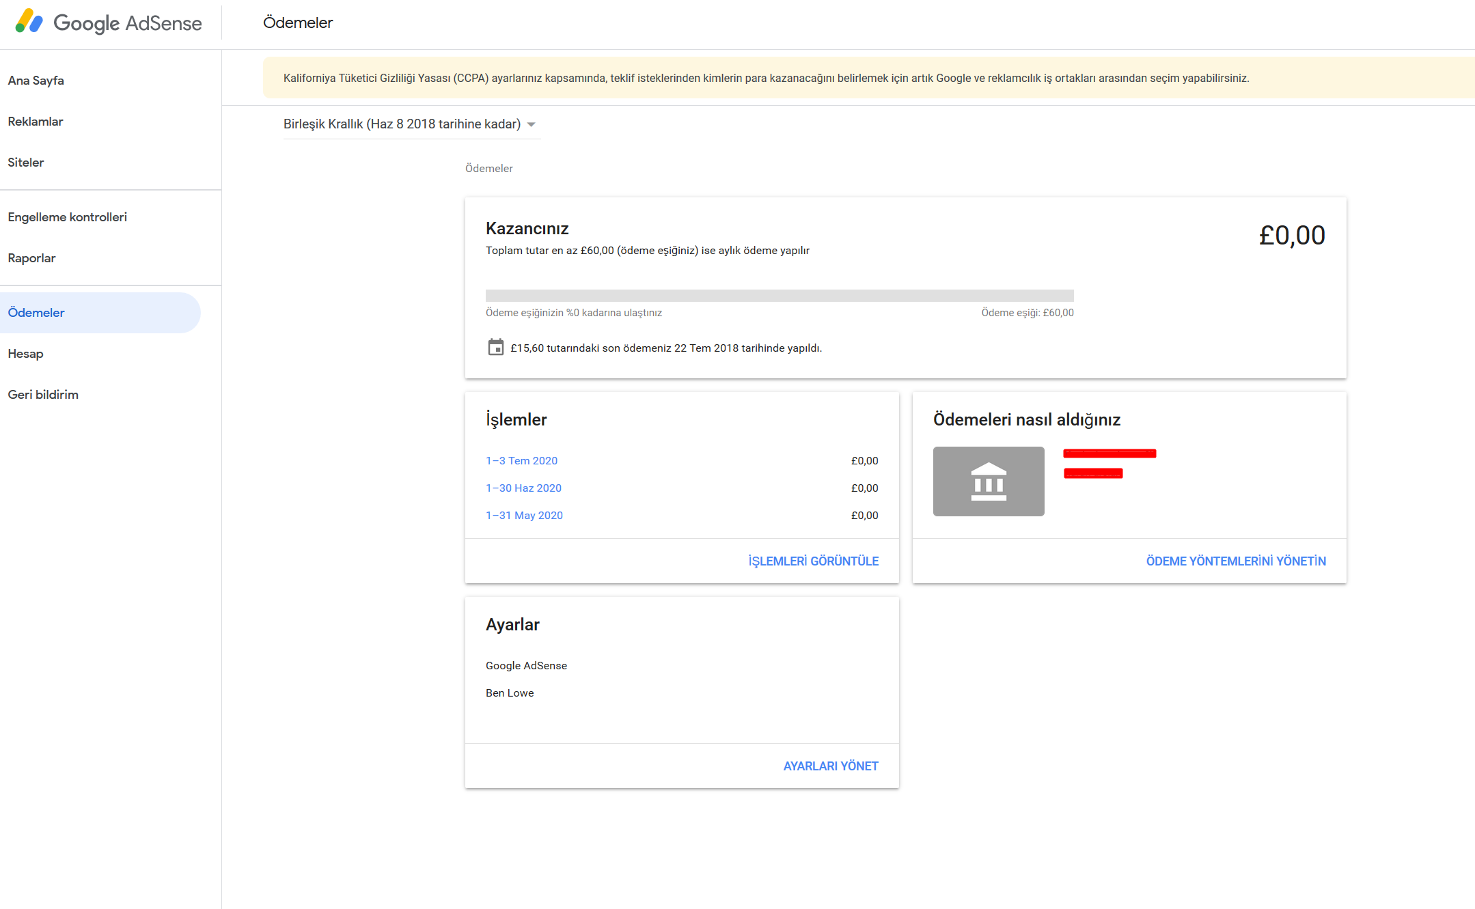Click the CCPA notification banner

[765, 78]
